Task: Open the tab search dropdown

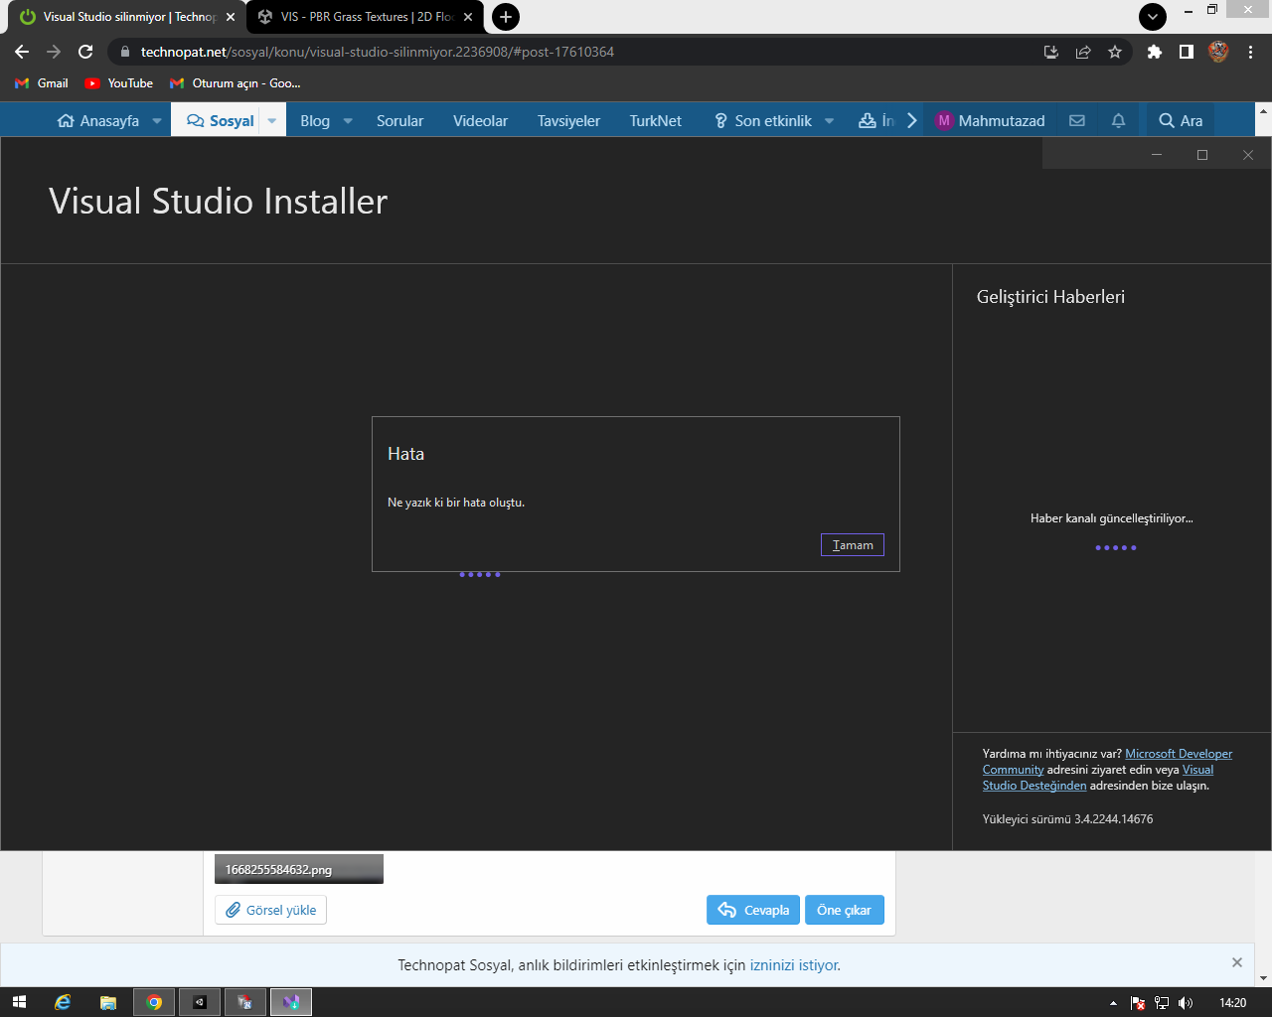Action: 1153,17
